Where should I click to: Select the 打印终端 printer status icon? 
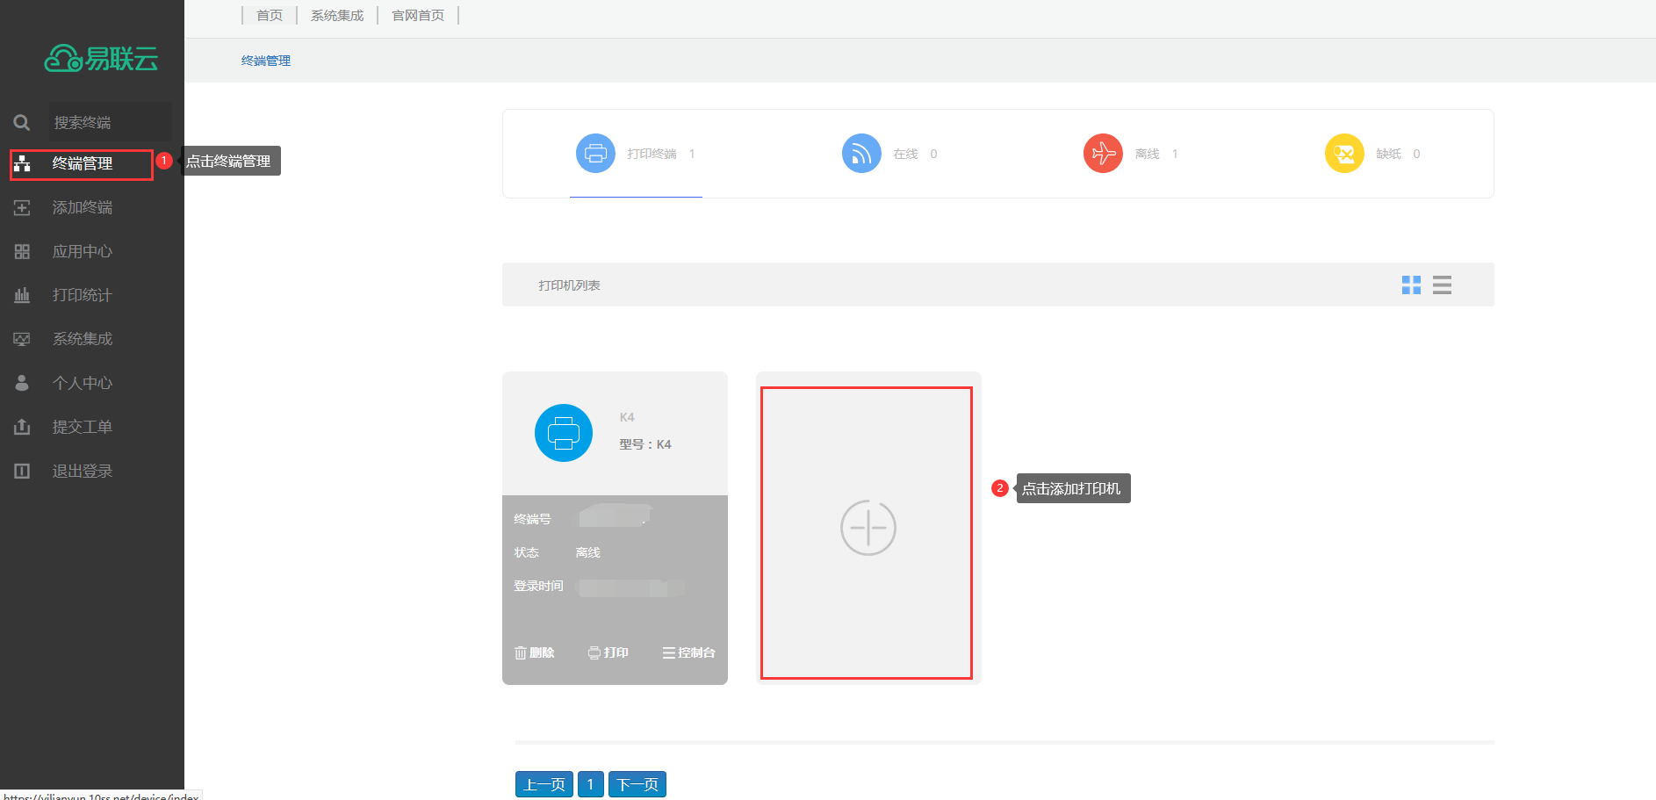[x=595, y=154]
